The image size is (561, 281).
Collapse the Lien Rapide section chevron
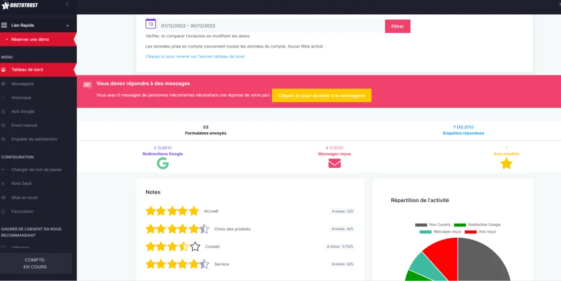tap(67, 25)
